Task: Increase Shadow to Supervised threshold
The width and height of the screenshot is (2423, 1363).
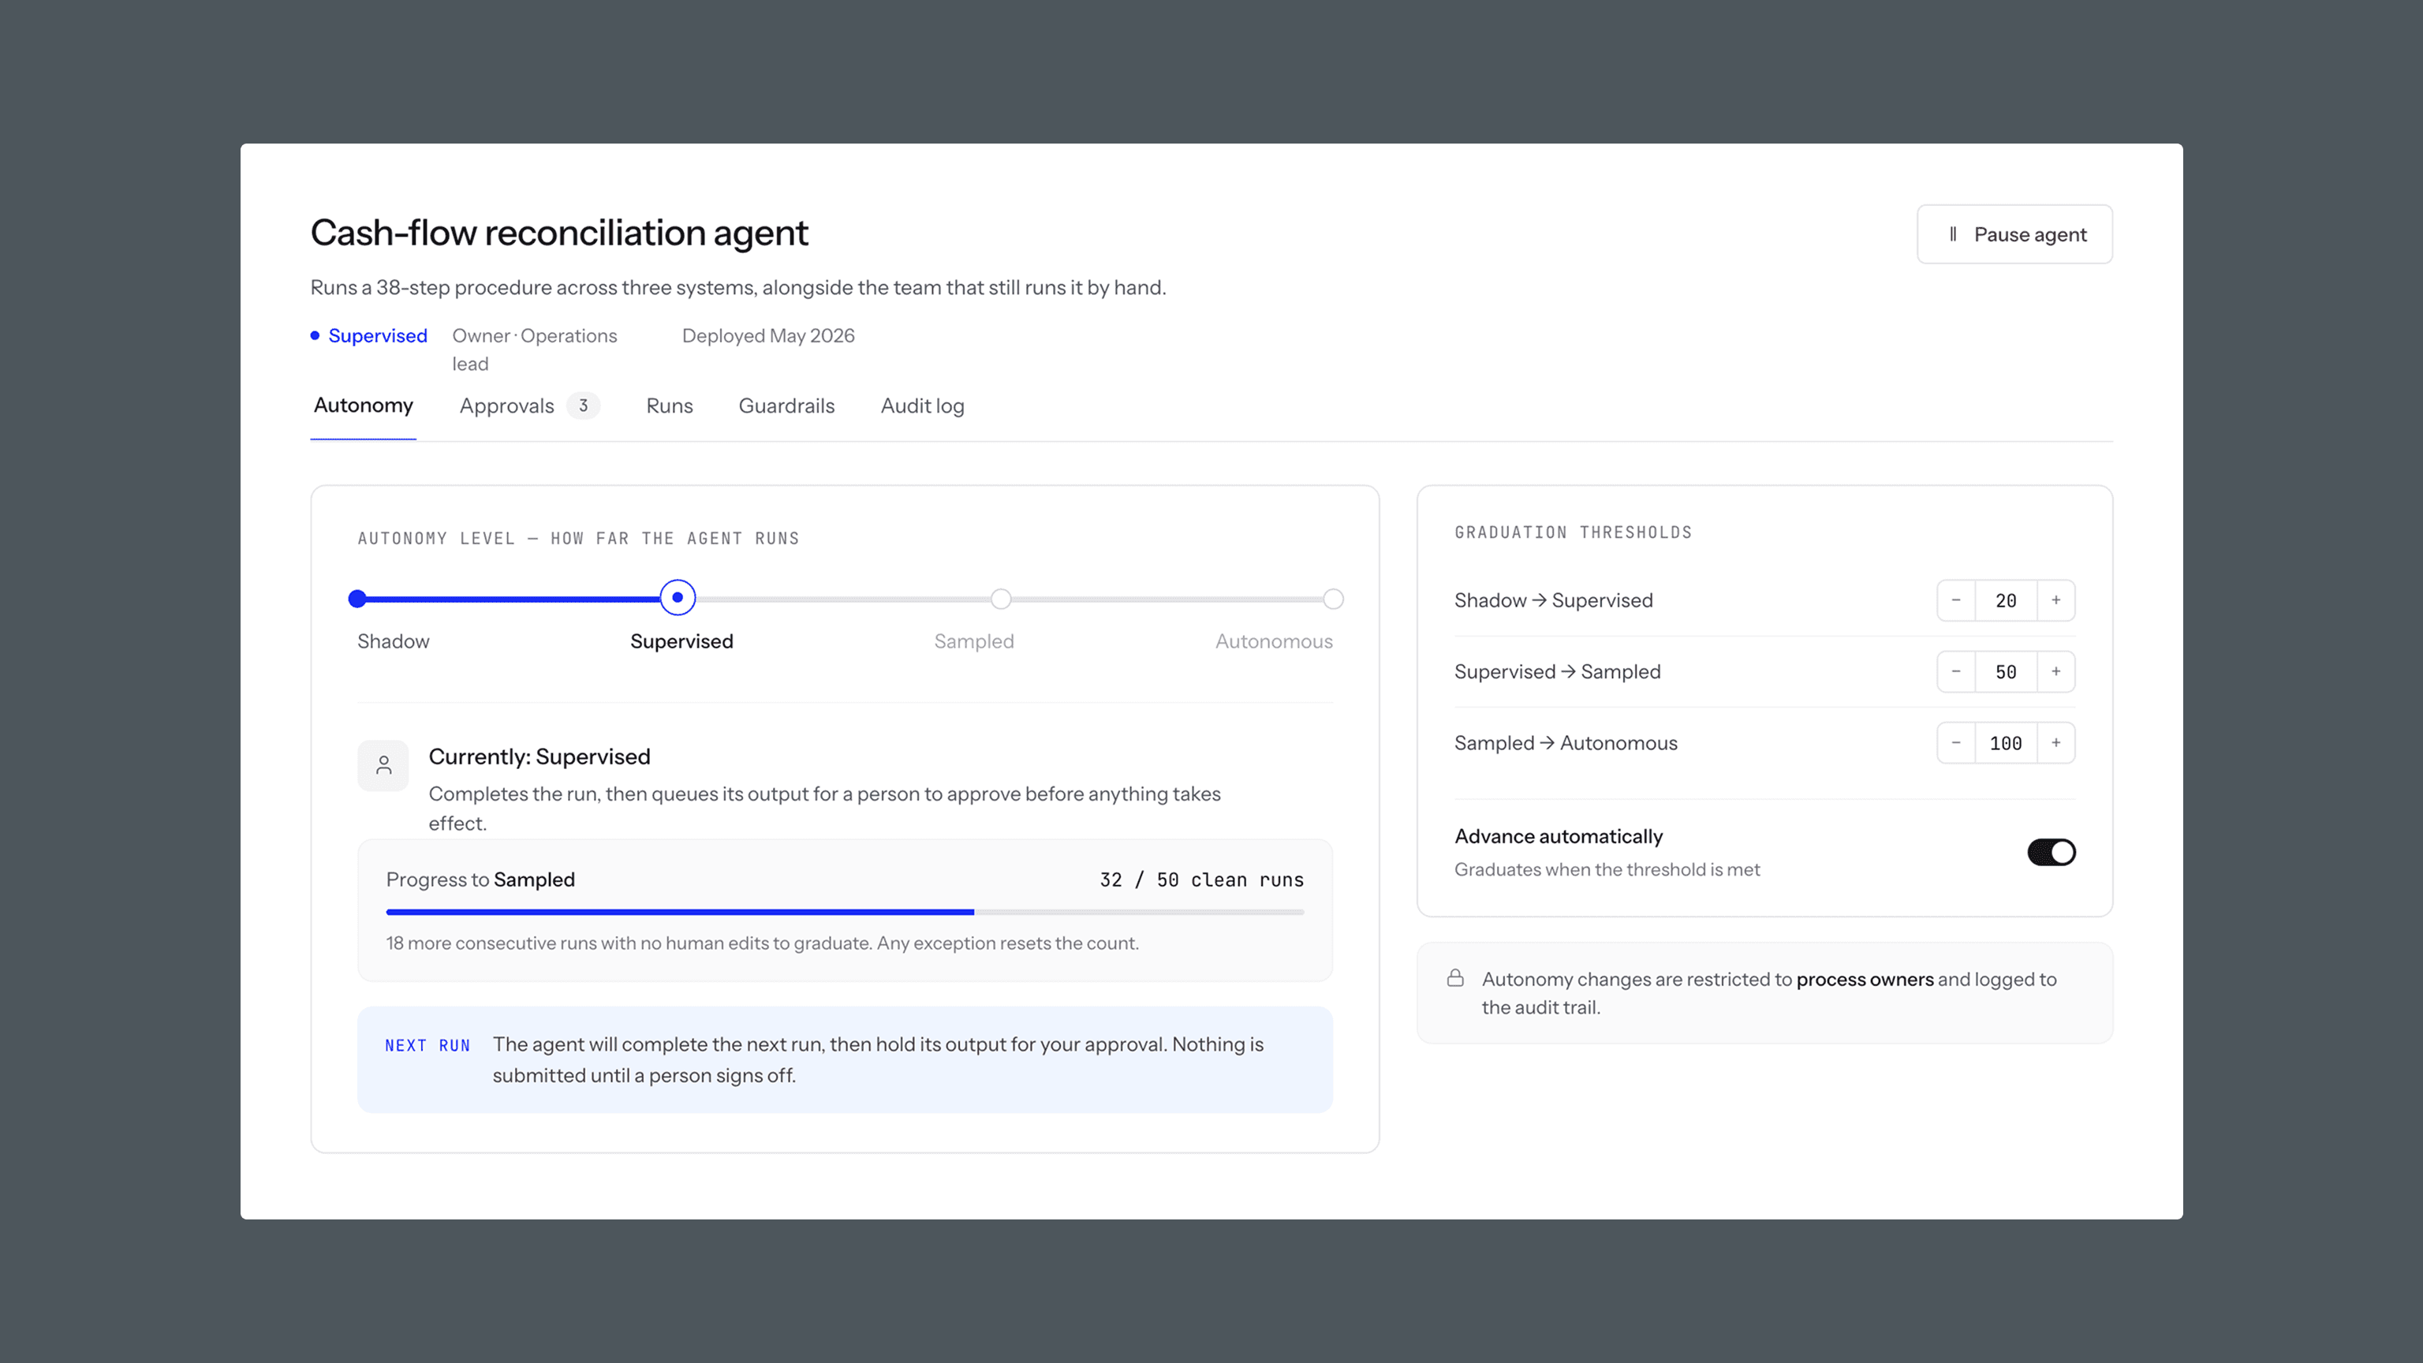Action: (2056, 600)
